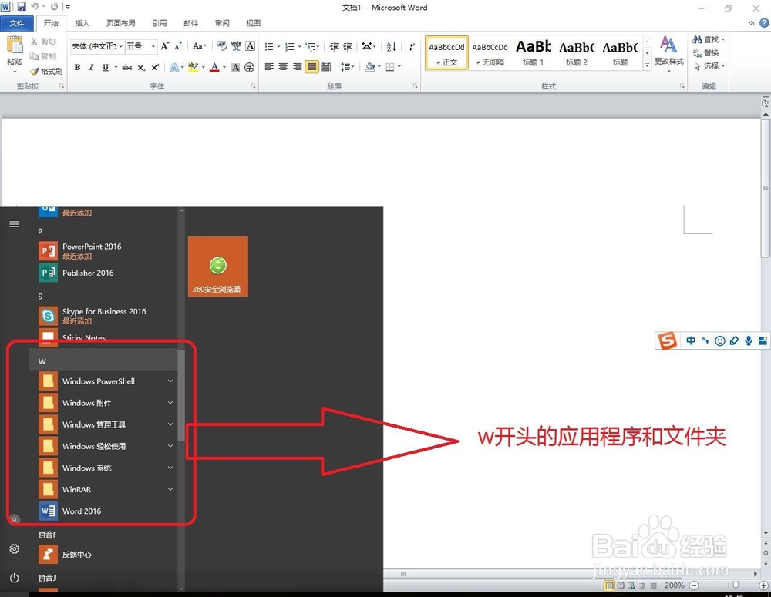This screenshot has width=771, height=597.
Task: Switch to the 邮件 tab
Action: coord(190,23)
